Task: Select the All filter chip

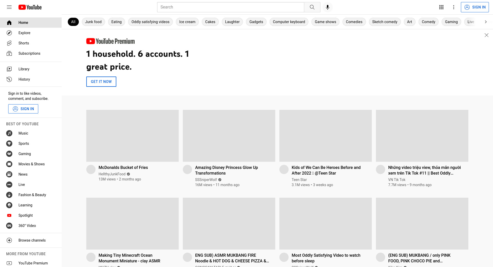Action: 73,22
